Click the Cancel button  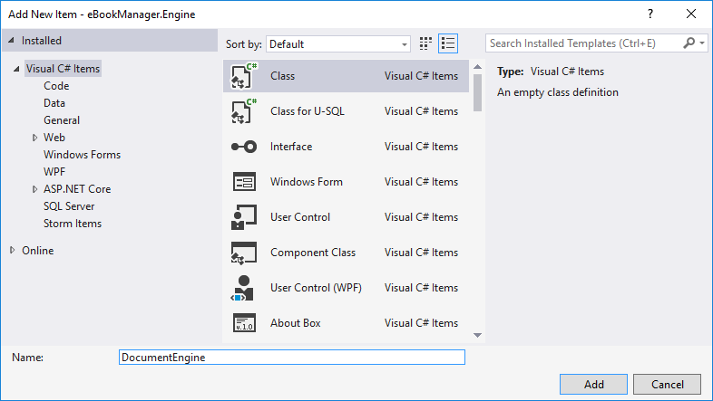point(667,384)
